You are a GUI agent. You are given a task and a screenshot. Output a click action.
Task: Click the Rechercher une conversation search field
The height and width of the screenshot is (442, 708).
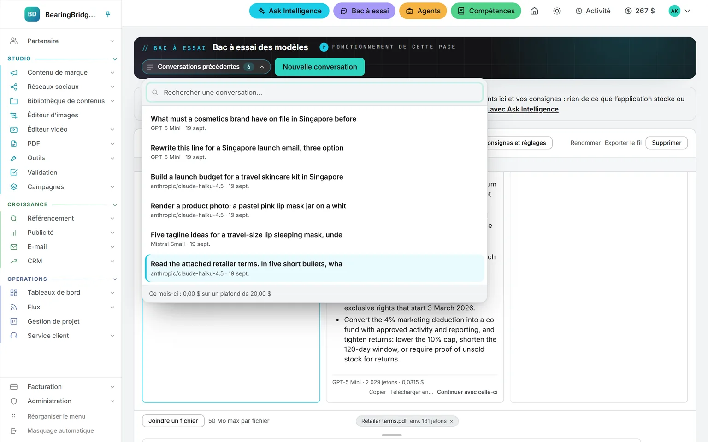315,93
